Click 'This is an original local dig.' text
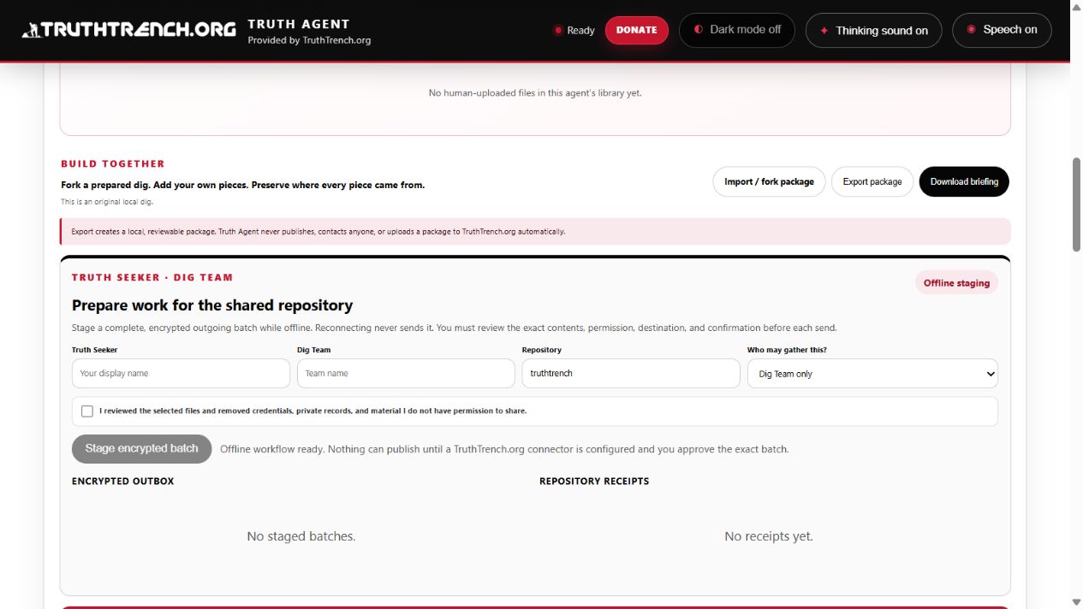Image resolution: width=1083 pixels, height=609 pixels. [x=107, y=202]
